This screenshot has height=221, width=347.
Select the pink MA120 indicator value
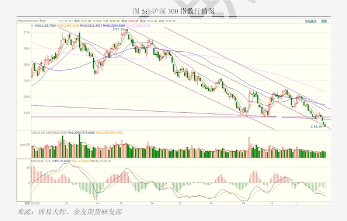[138, 26]
